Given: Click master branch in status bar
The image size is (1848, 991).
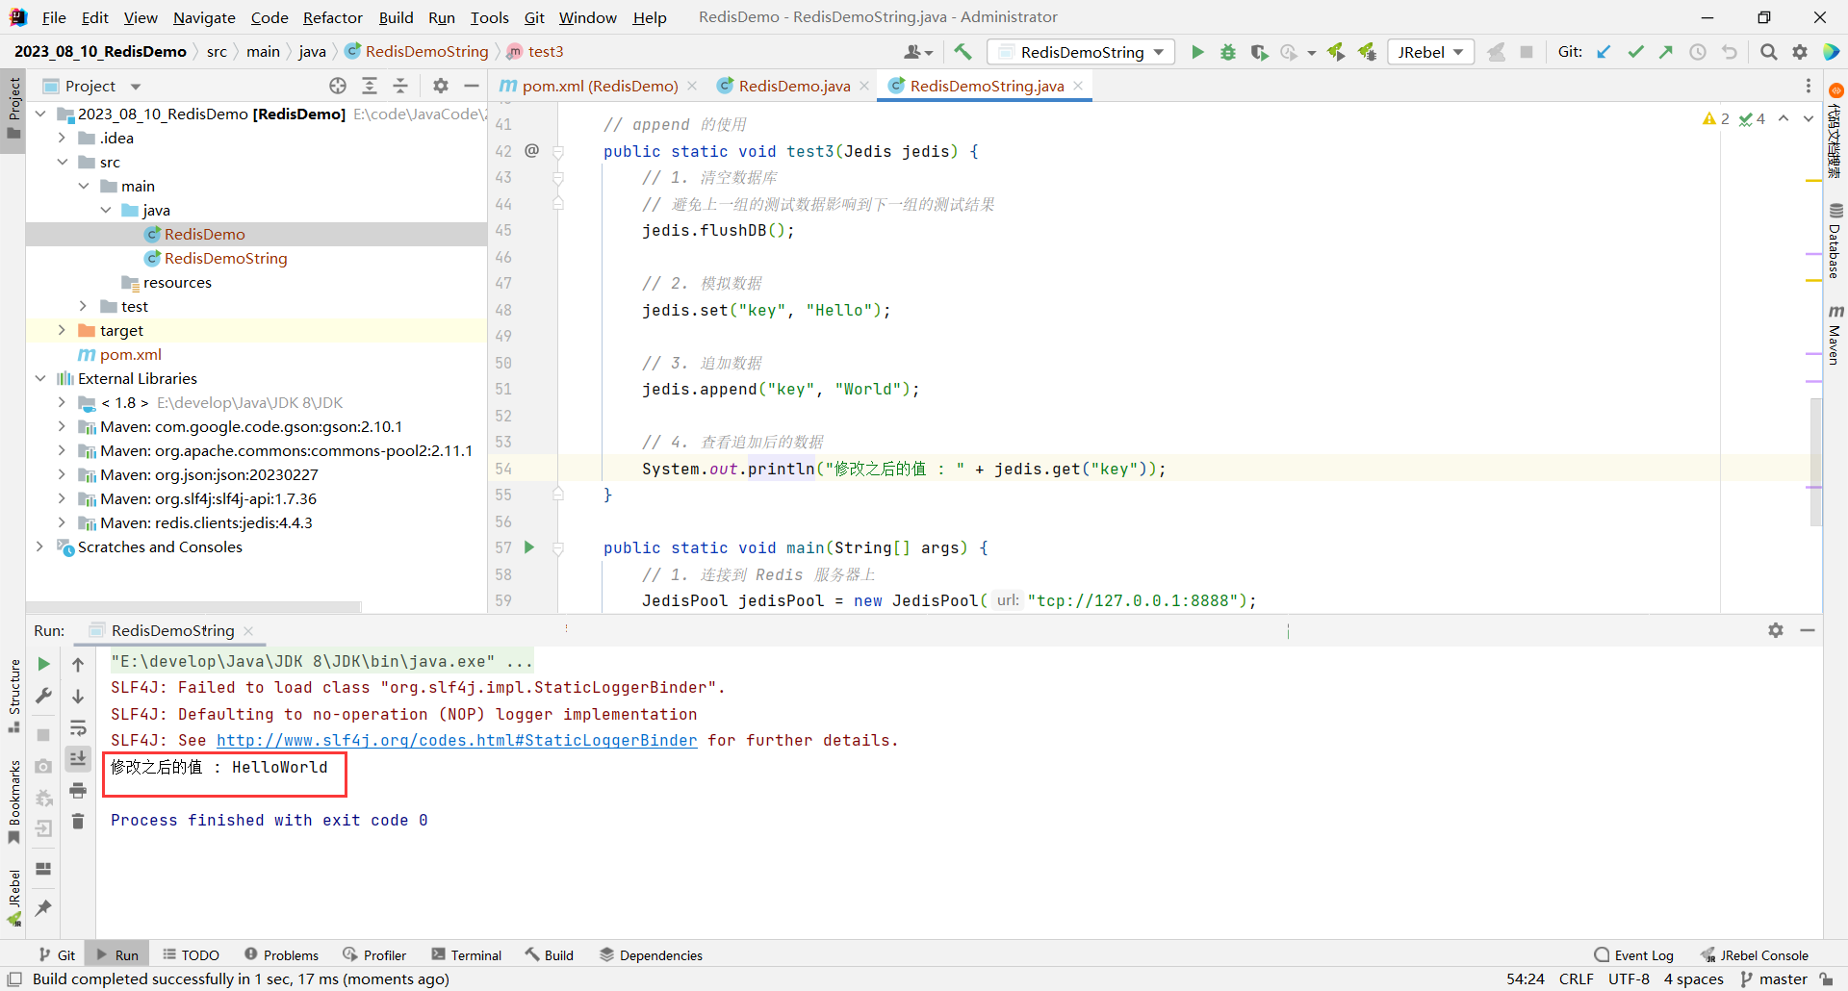Looking at the screenshot, I should 1774,978.
